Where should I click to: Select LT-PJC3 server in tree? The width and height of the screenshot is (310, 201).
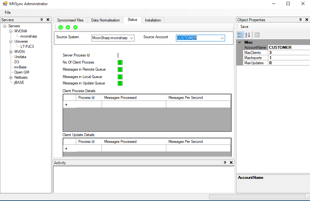(x=27, y=47)
